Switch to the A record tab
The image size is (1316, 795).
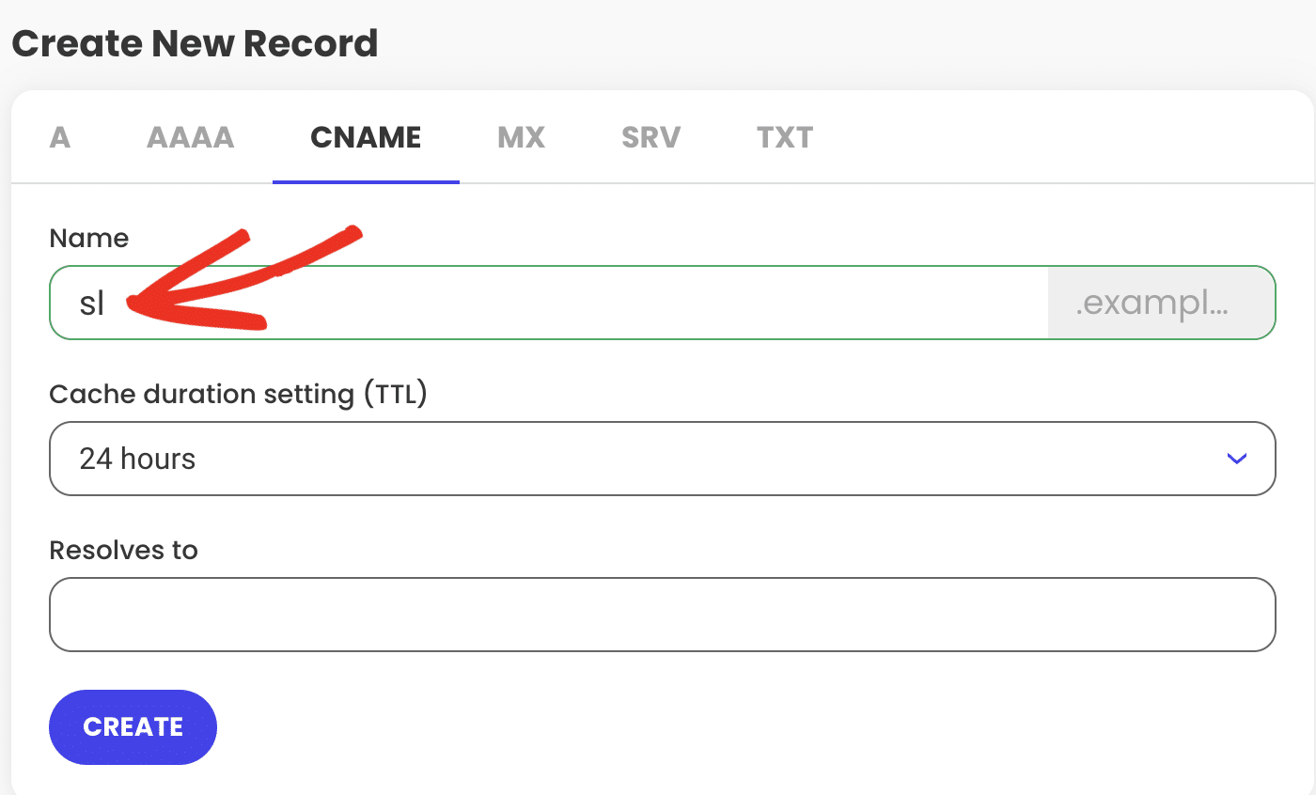pos(59,136)
